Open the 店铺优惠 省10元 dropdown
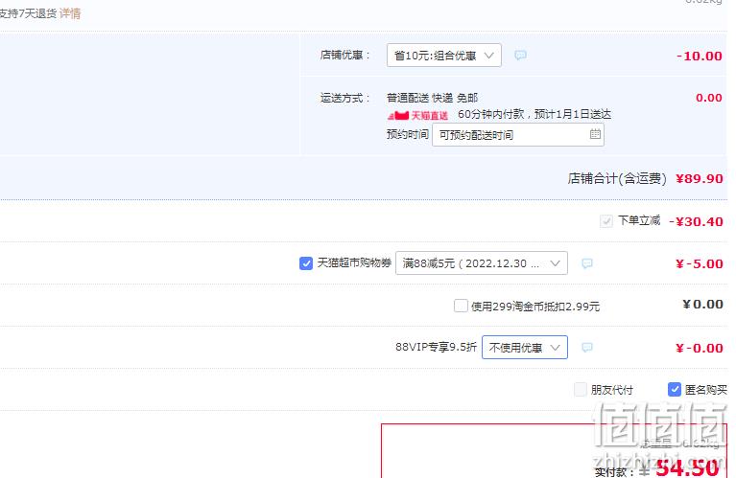Viewport: 736px width, 478px height. [444, 56]
